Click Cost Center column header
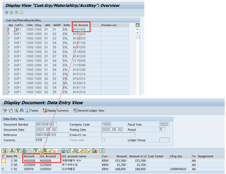Screen dimensions: 226x174 158,156
